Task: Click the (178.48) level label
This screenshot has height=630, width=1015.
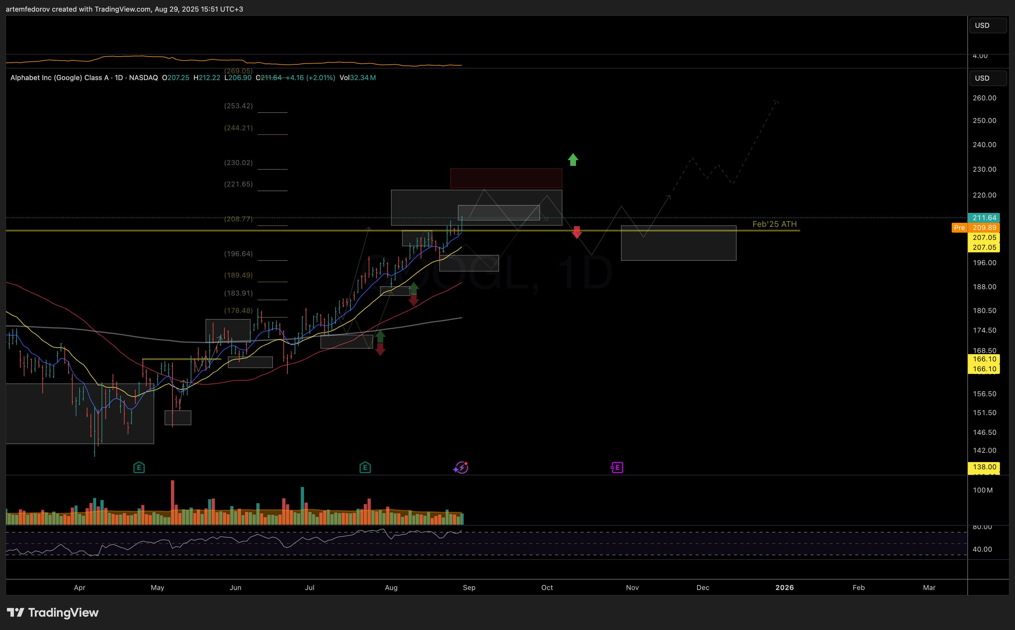Action: 239,310
